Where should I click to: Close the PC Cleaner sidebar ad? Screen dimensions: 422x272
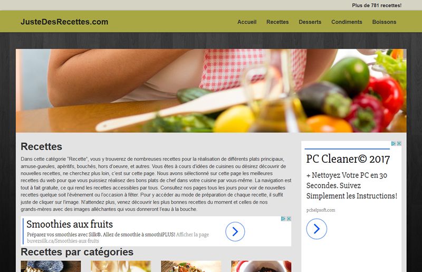tap(399, 144)
